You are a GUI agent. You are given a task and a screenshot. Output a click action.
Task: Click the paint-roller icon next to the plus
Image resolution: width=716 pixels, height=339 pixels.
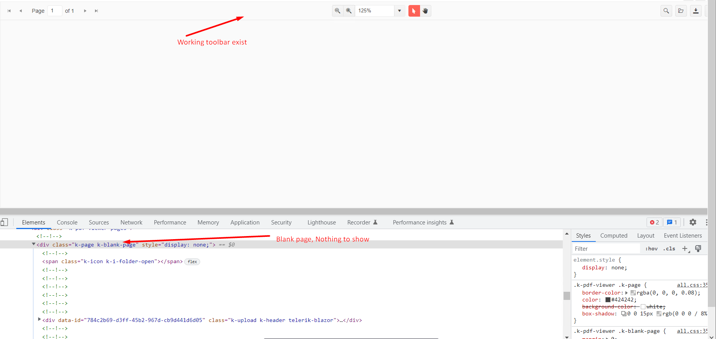pos(698,249)
